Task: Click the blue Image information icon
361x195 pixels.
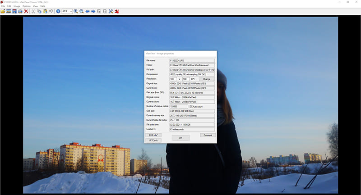Action: pos(58,11)
